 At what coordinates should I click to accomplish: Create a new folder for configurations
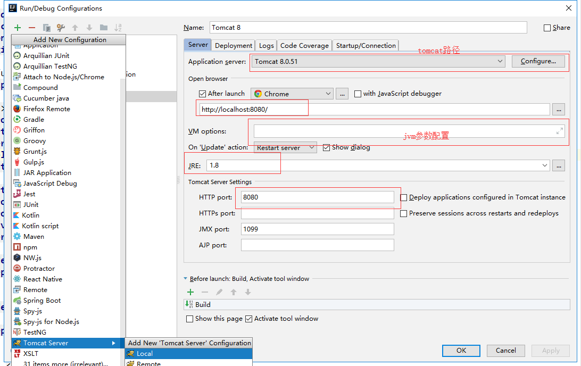105,28
